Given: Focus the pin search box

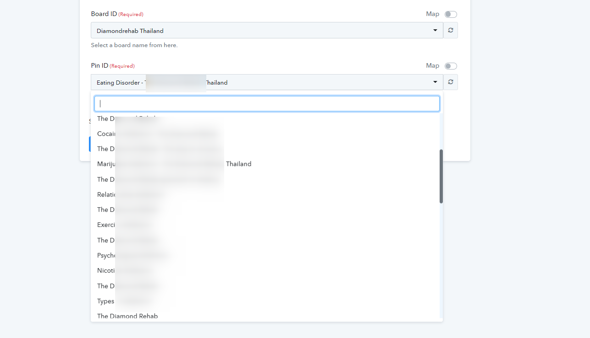Looking at the screenshot, I should (267, 103).
